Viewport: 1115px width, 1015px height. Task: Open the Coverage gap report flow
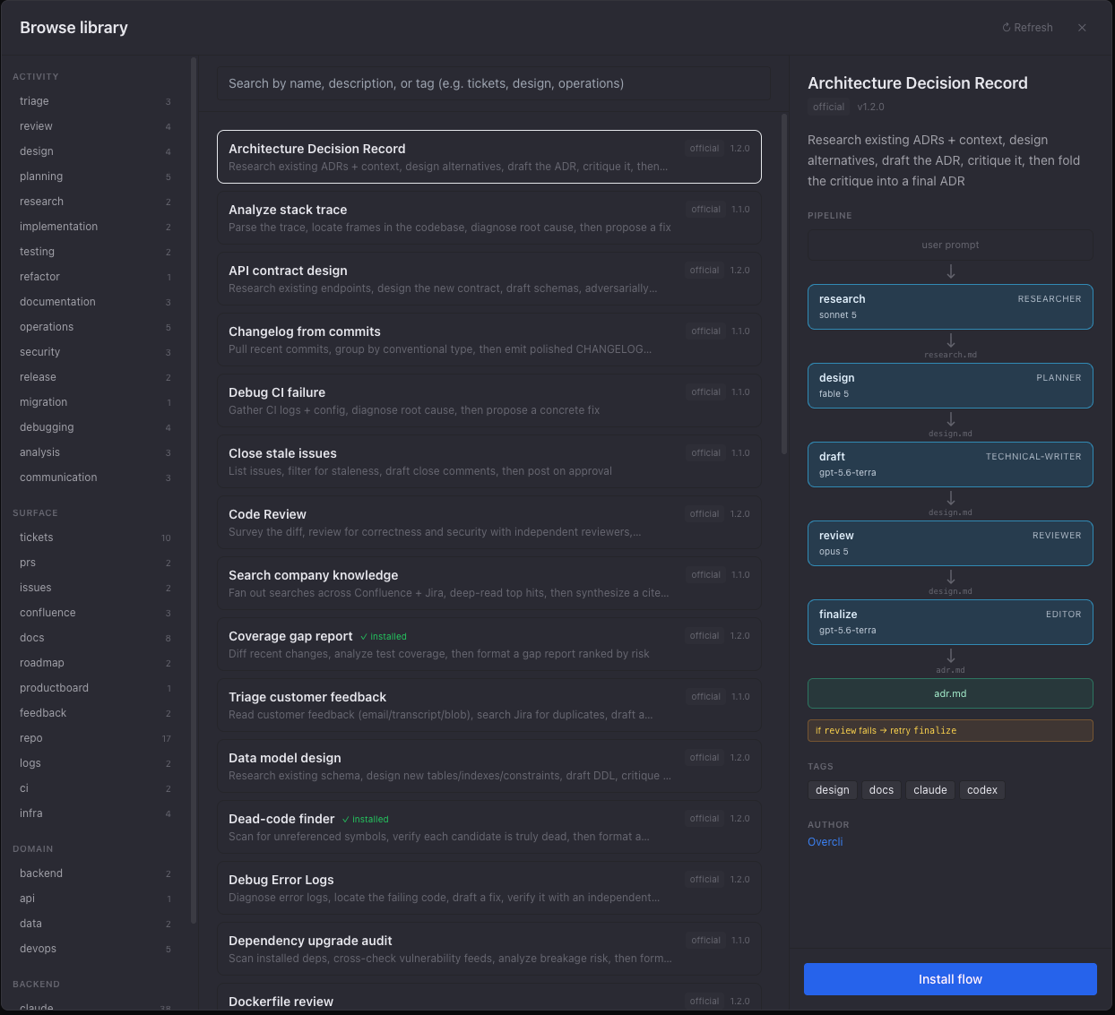tap(489, 644)
